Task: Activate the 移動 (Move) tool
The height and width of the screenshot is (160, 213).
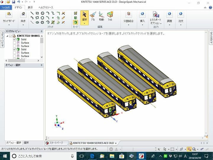Action: 101,16
